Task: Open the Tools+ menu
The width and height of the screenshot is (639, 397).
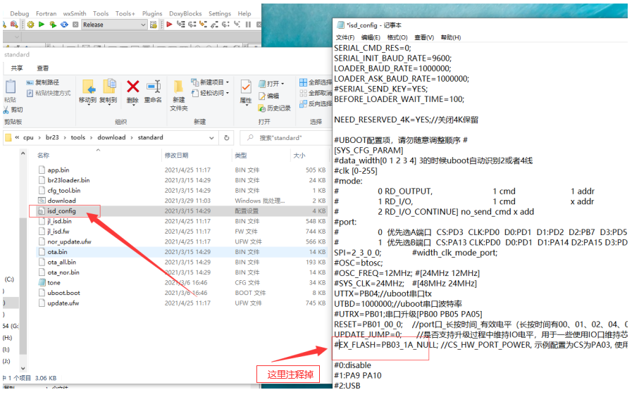Action: (x=125, y=13)
